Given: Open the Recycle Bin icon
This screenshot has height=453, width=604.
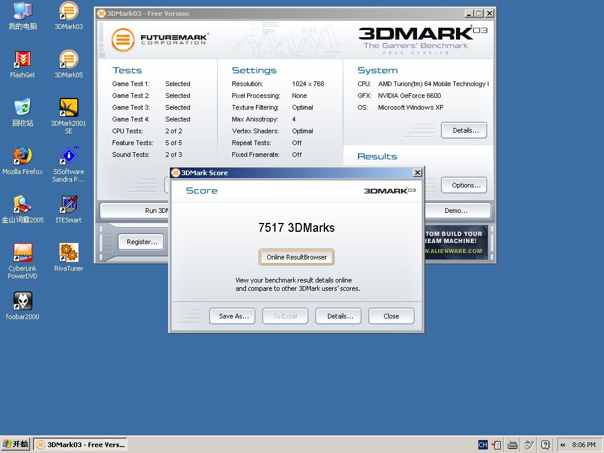Looking at the screenshot, I should [x=23, y=113].
